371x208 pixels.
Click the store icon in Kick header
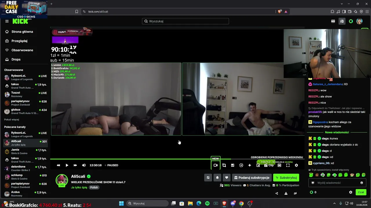tap(342, 21)
